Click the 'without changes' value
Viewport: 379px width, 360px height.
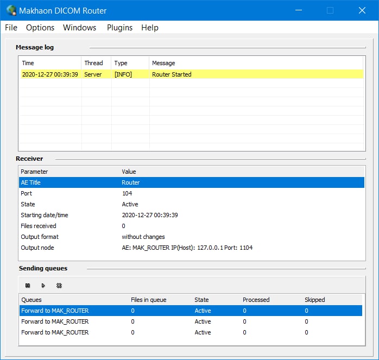click(143, 237)
